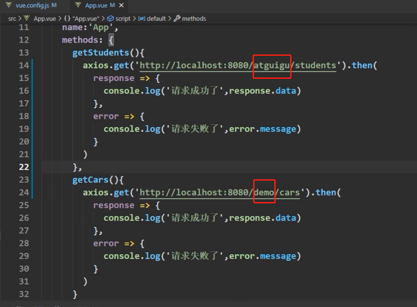Image resolution: width=417 pixels, height=307 pixels.
Task: Click 'error' parameter on line 28
Action: (x=106, y=244)
